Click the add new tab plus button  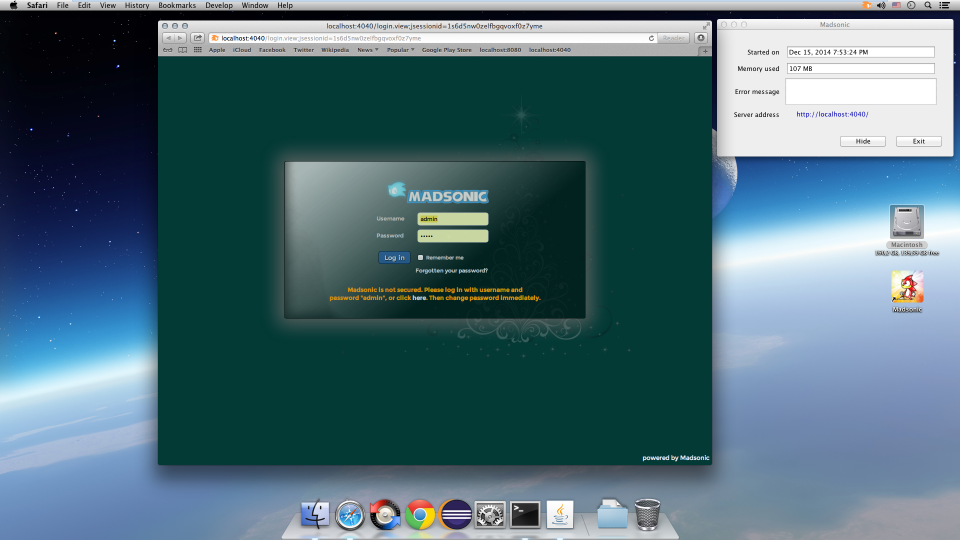tap(705, 51)
